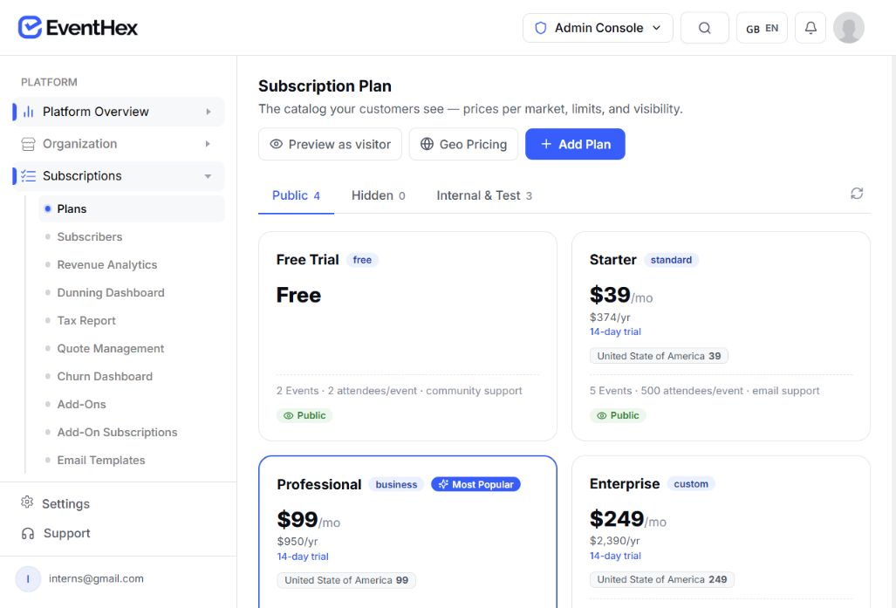This screenshot has height=608, width=896.
Task: Open Revenue Analytics in sidebar
Action: pos(106,264)
